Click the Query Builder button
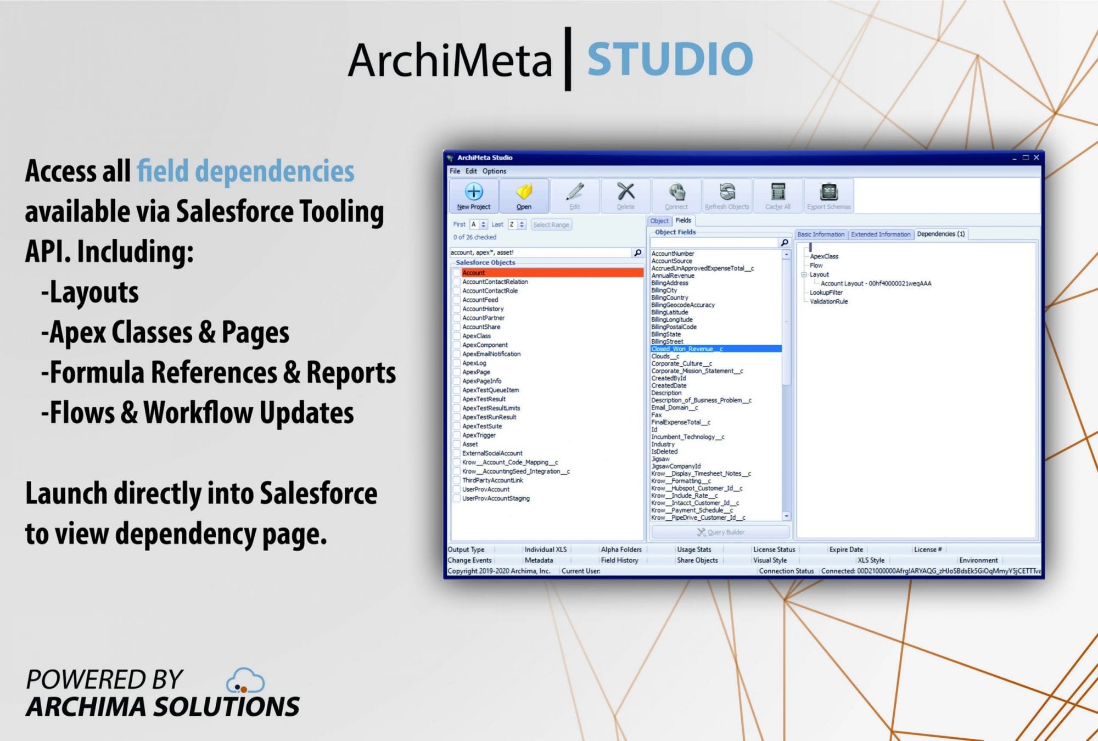 point(720,532)
